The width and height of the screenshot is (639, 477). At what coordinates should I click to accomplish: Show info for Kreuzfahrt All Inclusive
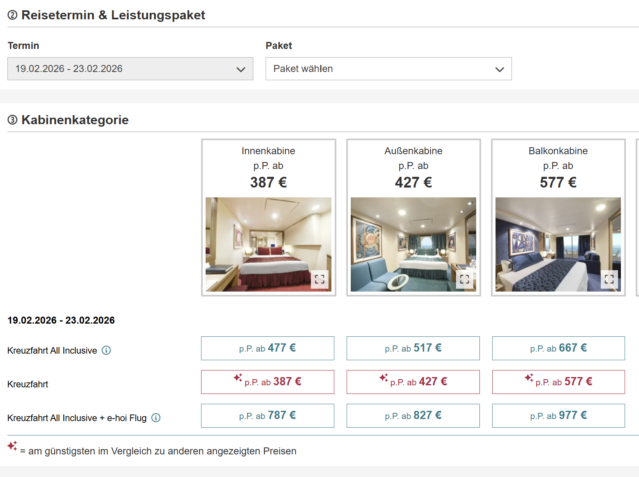106,350
